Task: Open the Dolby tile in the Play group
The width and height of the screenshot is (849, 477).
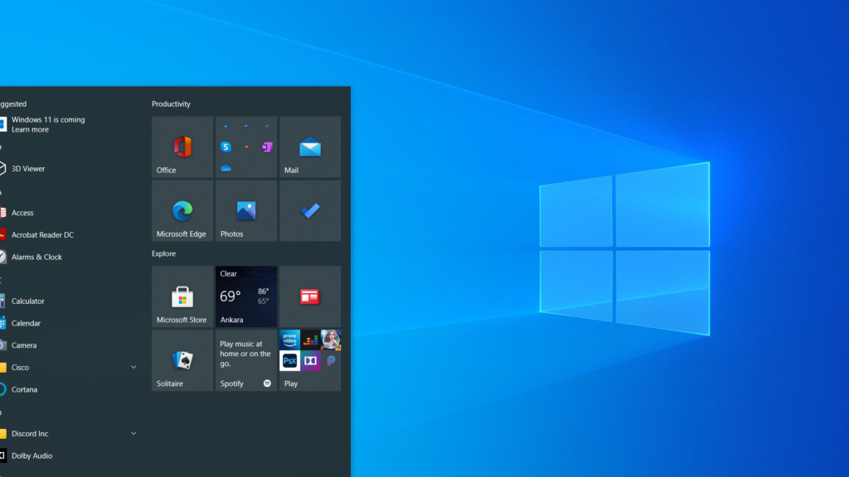Action: pos(311,360)
